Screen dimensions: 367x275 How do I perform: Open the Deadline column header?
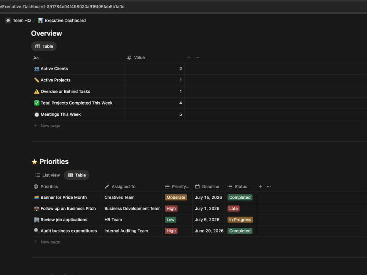pos(207,187)
